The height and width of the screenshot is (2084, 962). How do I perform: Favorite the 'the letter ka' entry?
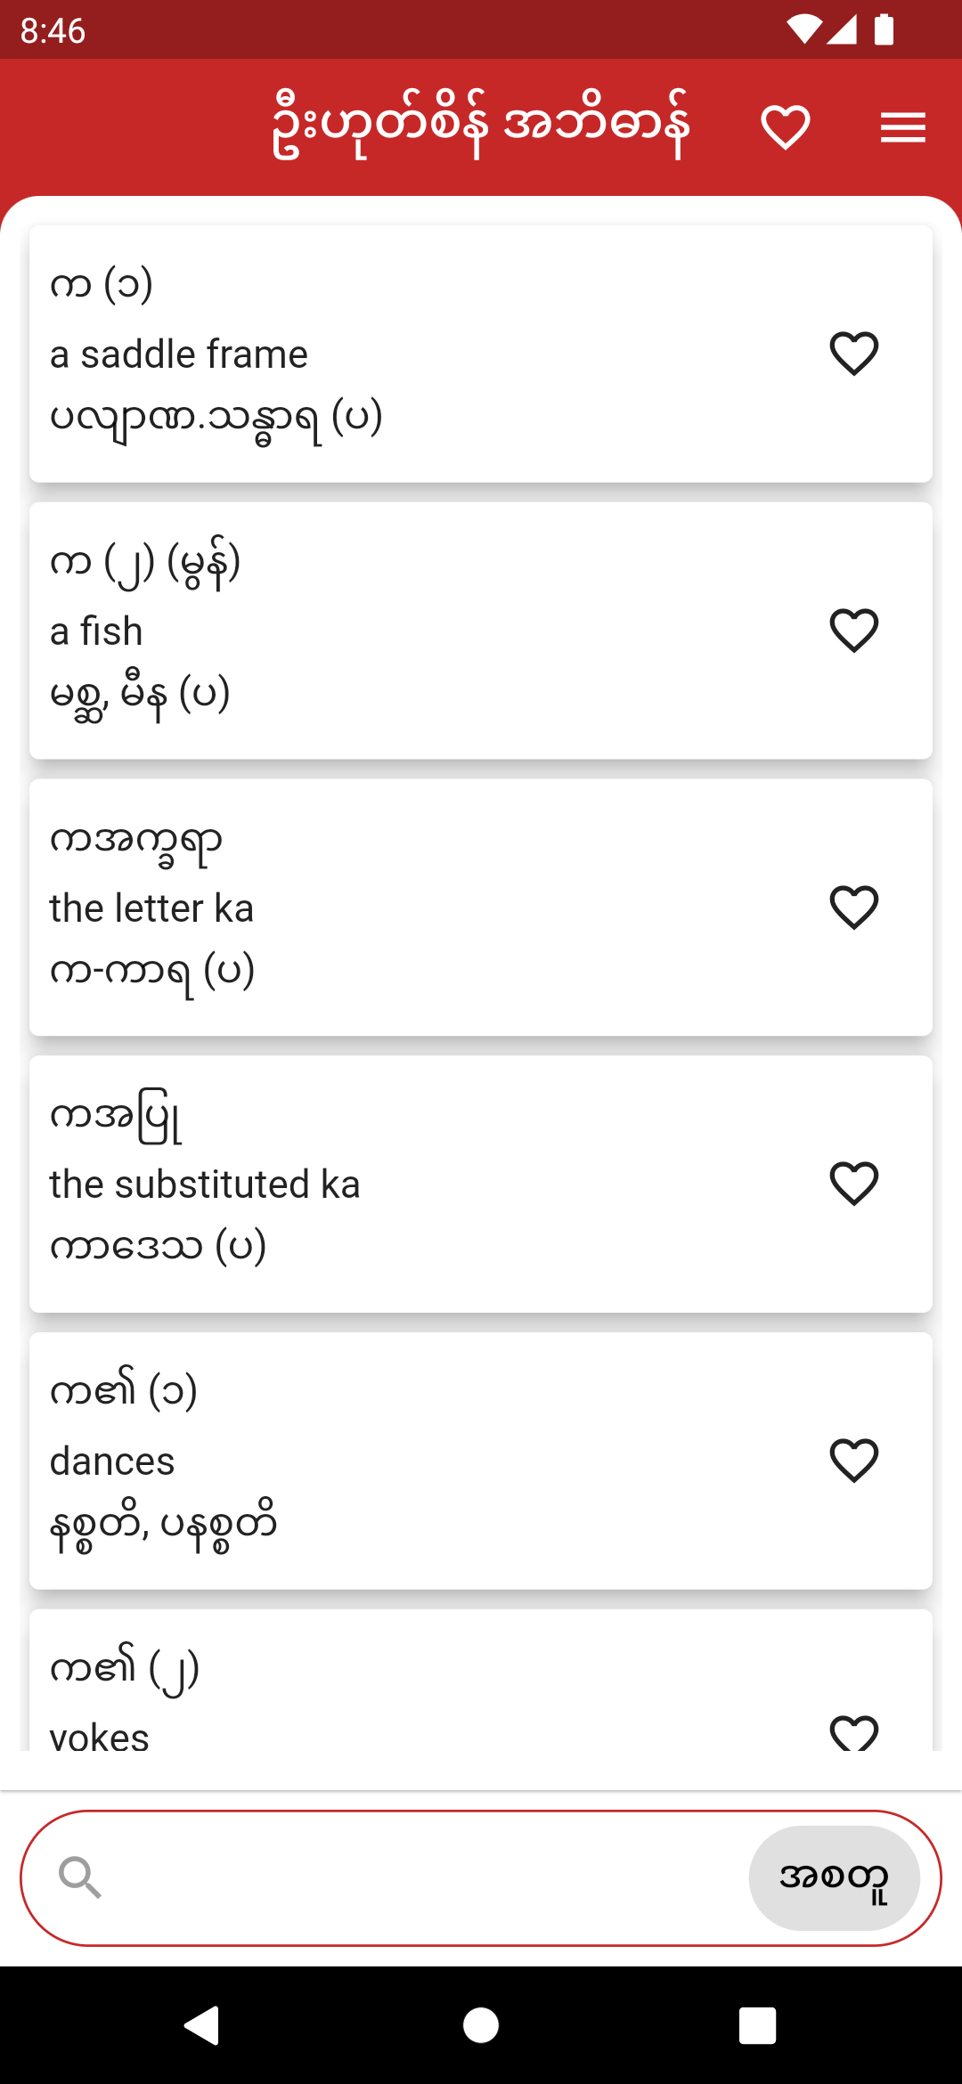pos(854,908)
